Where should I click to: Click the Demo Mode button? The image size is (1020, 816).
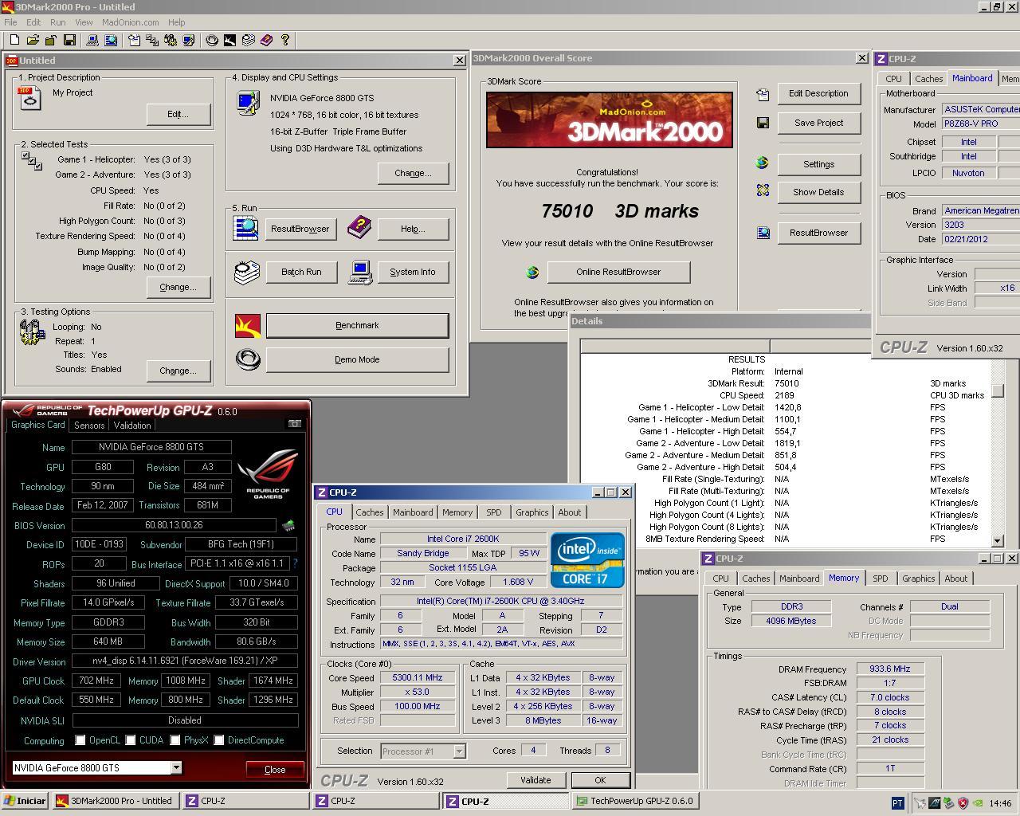pos(357,359)
